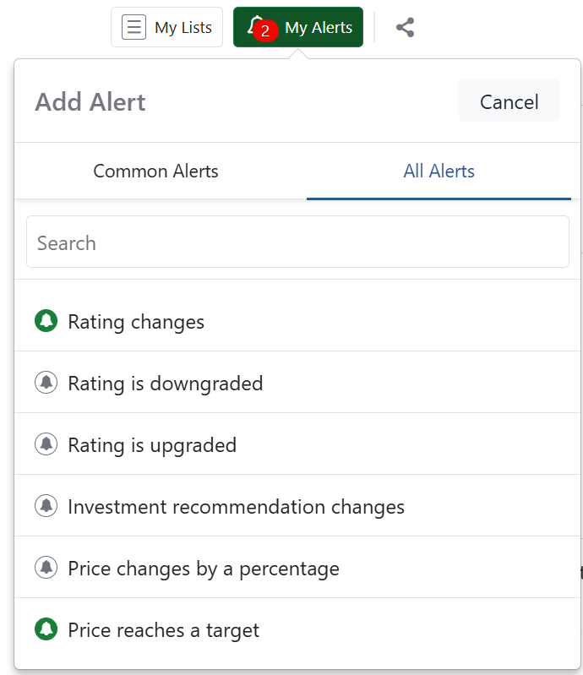Viewport: 583px width, 675px height.
Task: Open the My Lists button
Action: coord(166,27)
